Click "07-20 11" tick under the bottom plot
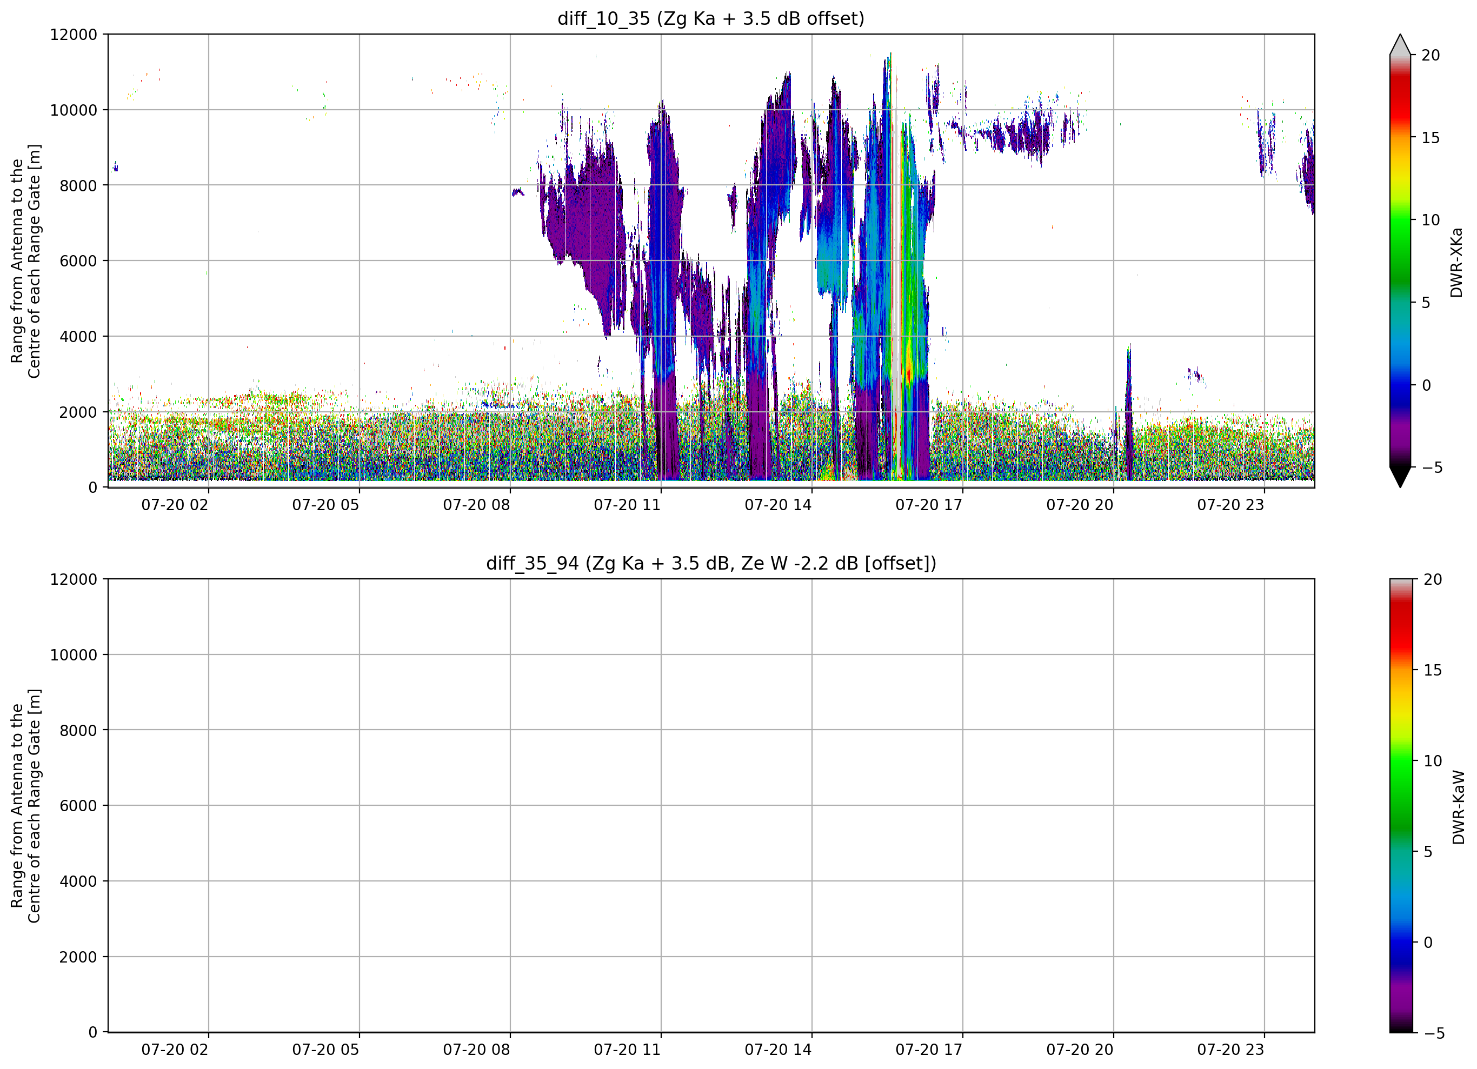The width and height of the screenshot is (1477, 1069). [627, 1050]
